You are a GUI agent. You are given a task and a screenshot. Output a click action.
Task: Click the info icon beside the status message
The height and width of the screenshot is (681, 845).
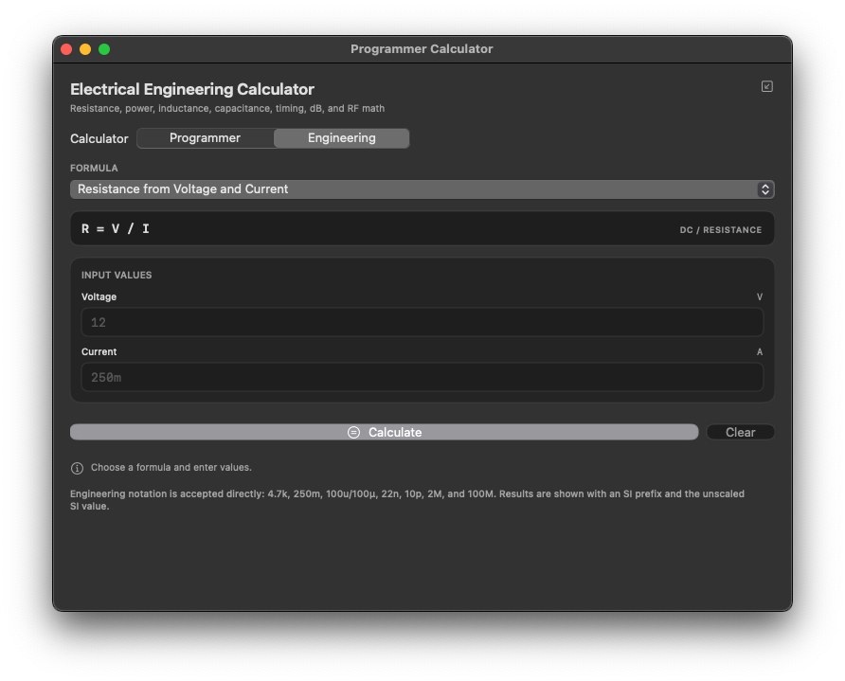coord(77,468)
